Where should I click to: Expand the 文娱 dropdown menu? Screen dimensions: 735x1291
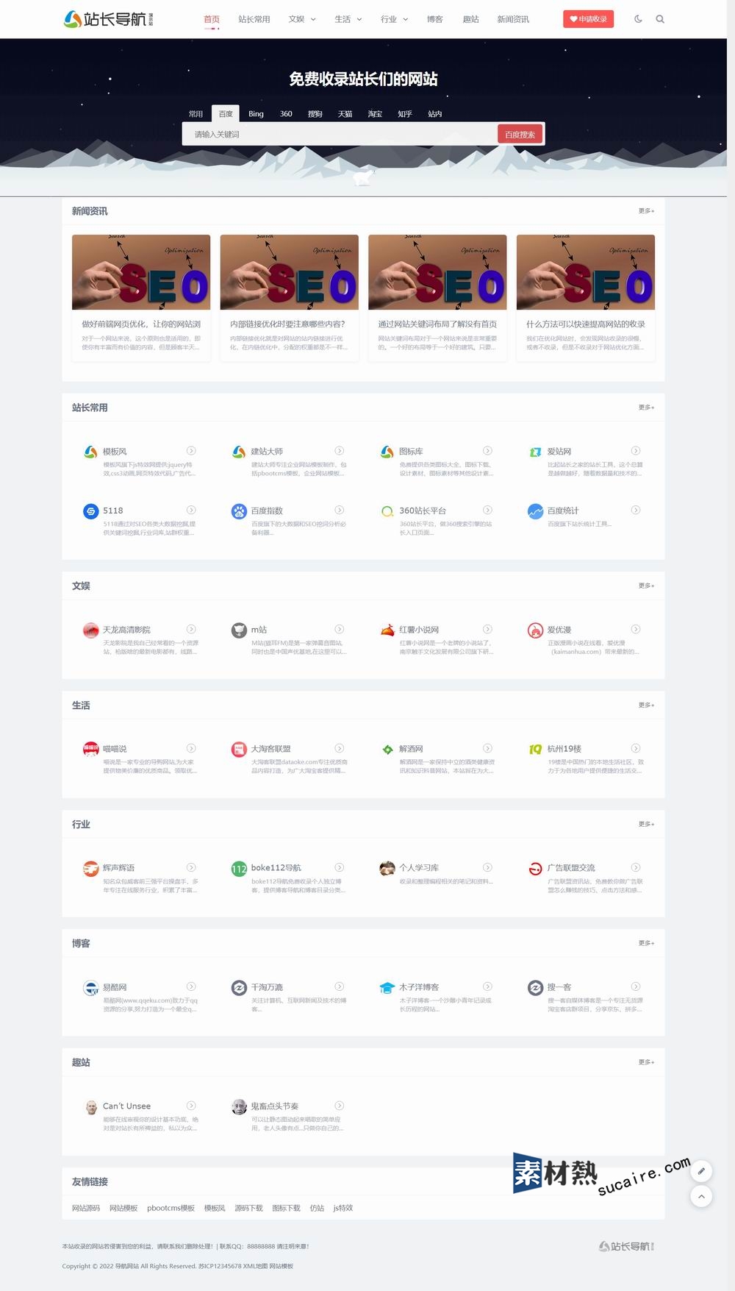coord(302,19)
